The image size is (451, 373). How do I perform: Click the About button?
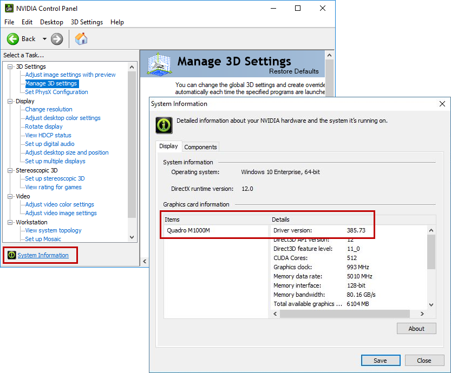416,329
